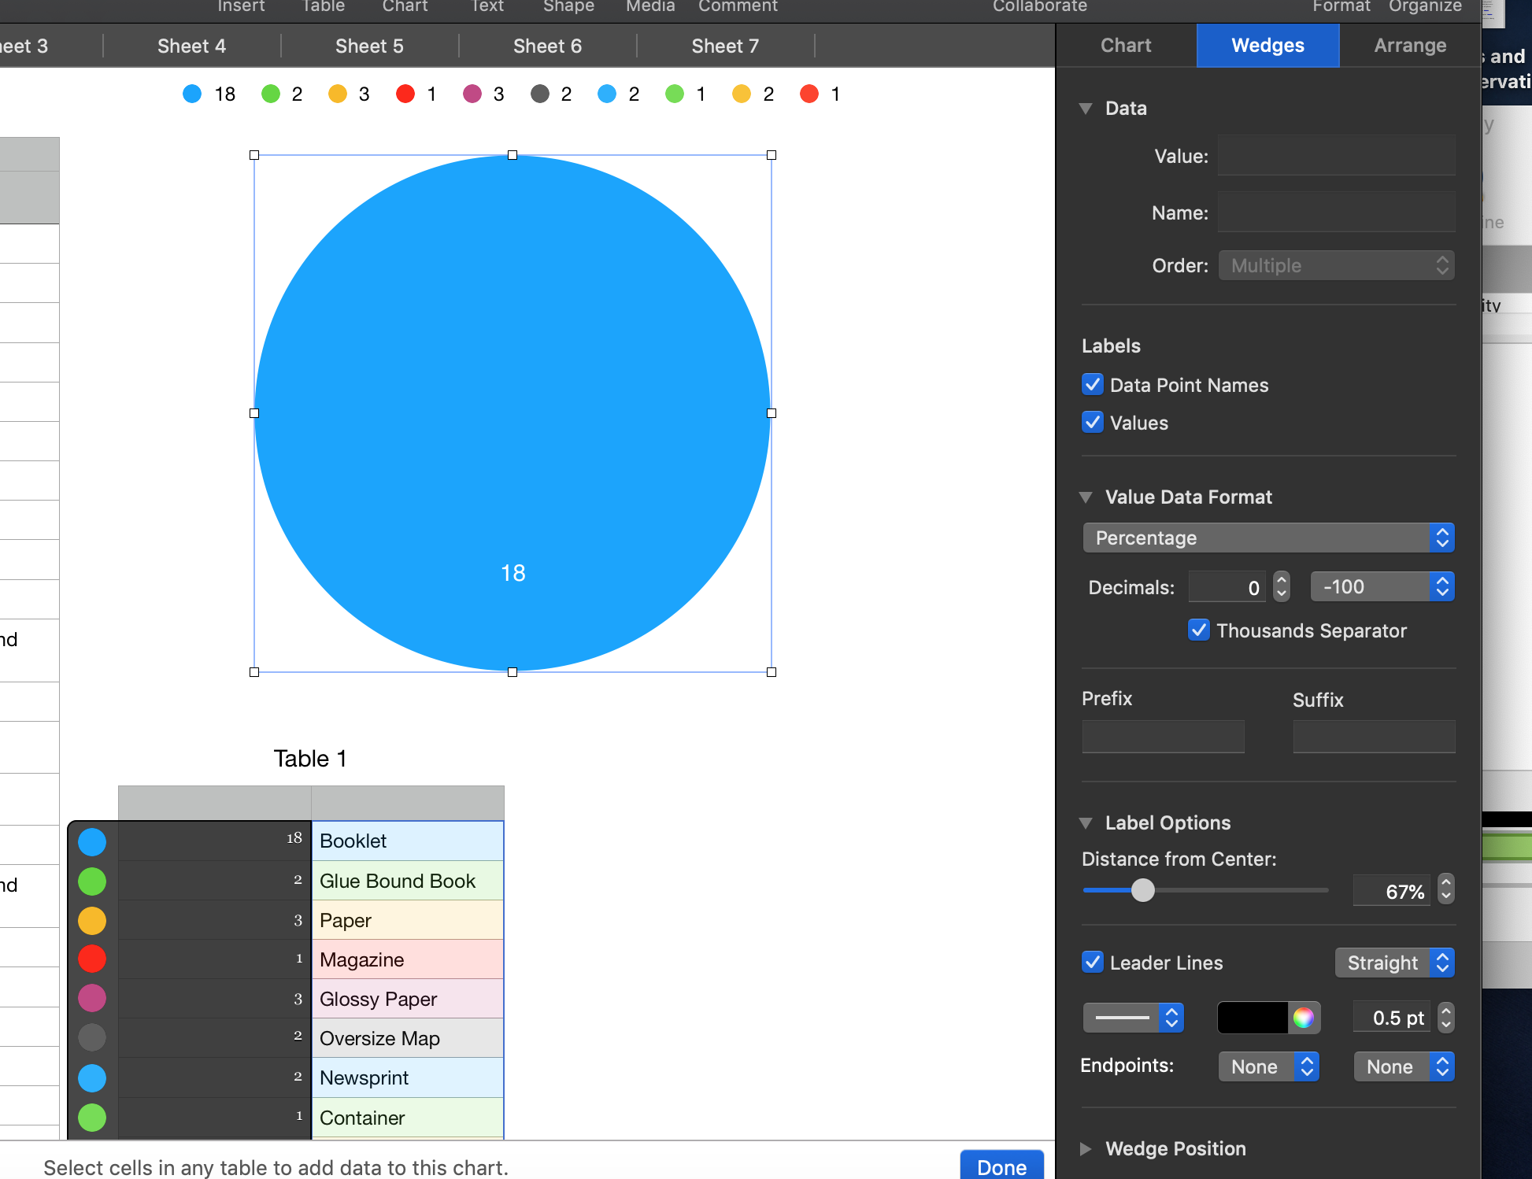Screen dimensions: 1532x1179
Task: Switch to the Arrange tab
Action: [x=1409, y=46]
